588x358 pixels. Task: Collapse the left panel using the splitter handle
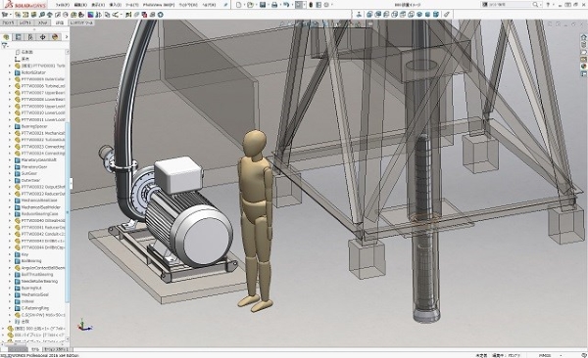(x=71, y=184)
